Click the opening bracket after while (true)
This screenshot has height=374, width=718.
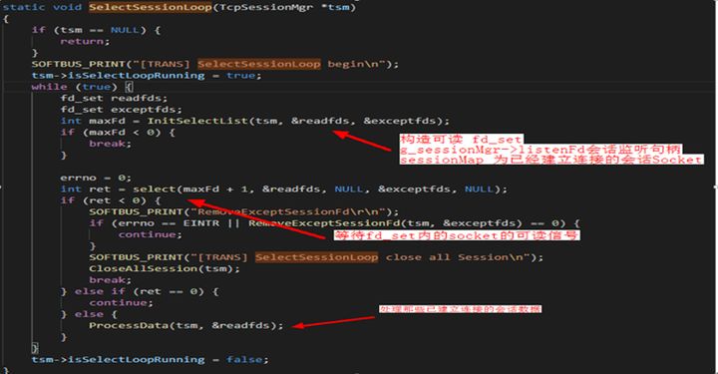(x=129, y=87)
